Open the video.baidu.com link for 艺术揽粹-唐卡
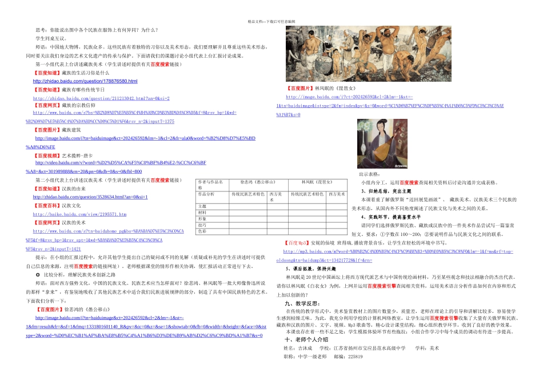This screenshot has height=384, width=543. point(116,167)
